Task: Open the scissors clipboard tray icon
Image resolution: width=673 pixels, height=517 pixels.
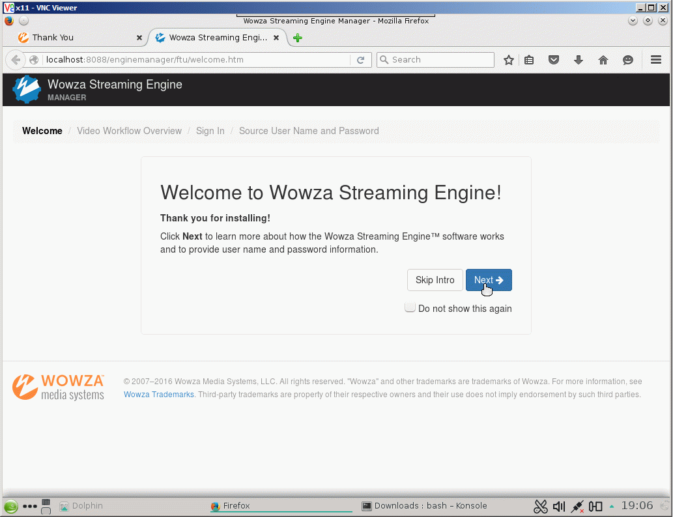Action: tap(540, 507)
